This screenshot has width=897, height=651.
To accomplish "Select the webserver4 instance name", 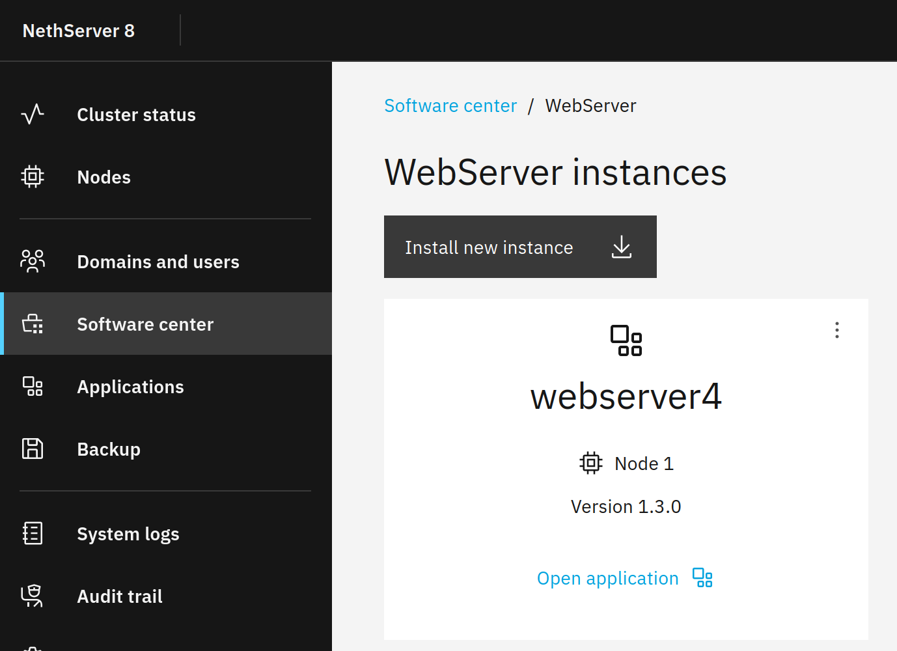I will 626,396.
